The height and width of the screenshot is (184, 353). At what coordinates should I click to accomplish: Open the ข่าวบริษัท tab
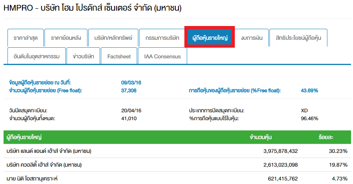[84, 56]
